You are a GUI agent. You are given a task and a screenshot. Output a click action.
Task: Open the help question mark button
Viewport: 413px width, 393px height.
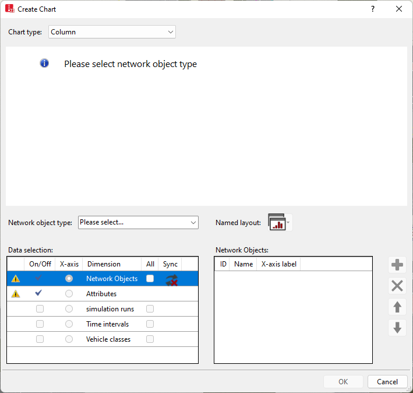point(373,9)
